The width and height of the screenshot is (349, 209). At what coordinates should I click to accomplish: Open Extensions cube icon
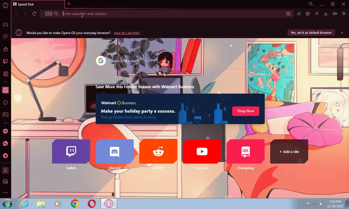coord(308,14)
